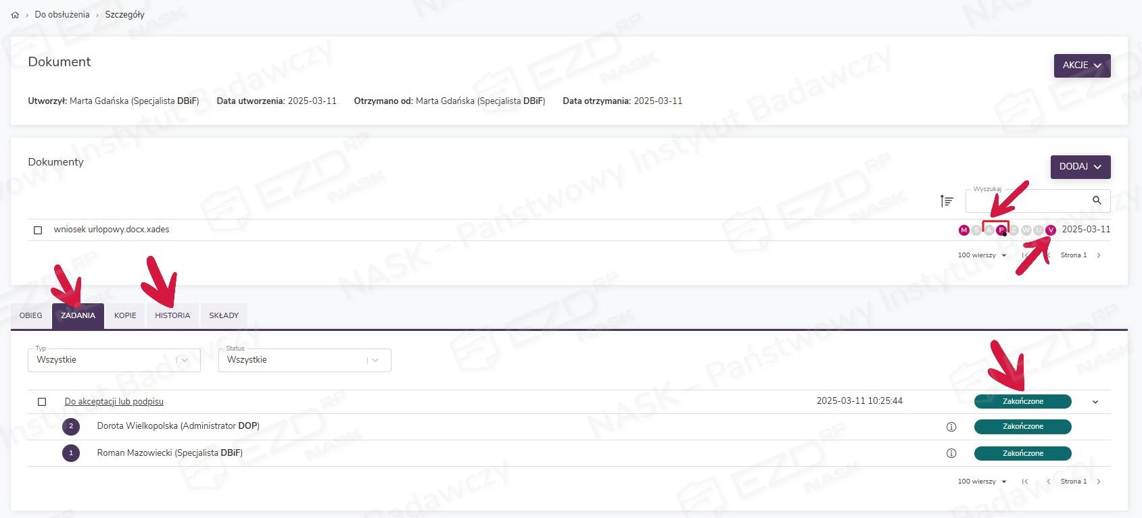Click info icon for Dorota Wielkopolska
The height and width of the screenshot is (518, 1142).
tap(951, 427)
